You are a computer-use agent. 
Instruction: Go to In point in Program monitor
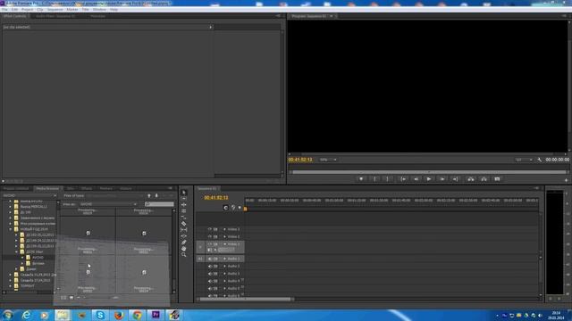coord(403,179)
